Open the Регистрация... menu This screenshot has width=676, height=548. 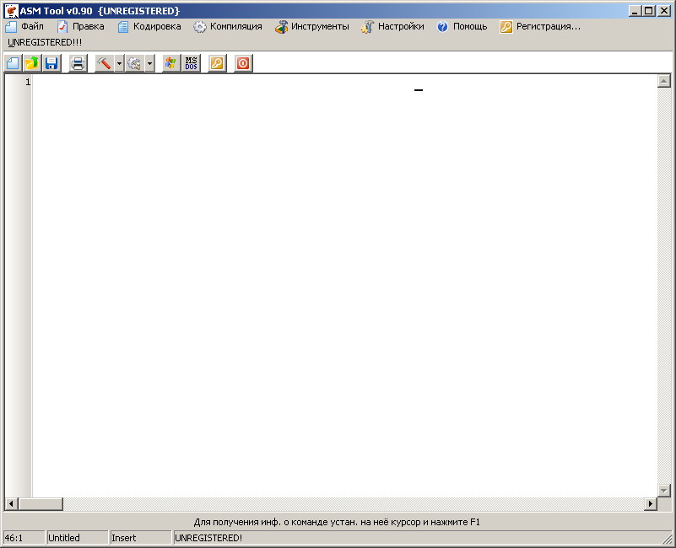(540, 26)
